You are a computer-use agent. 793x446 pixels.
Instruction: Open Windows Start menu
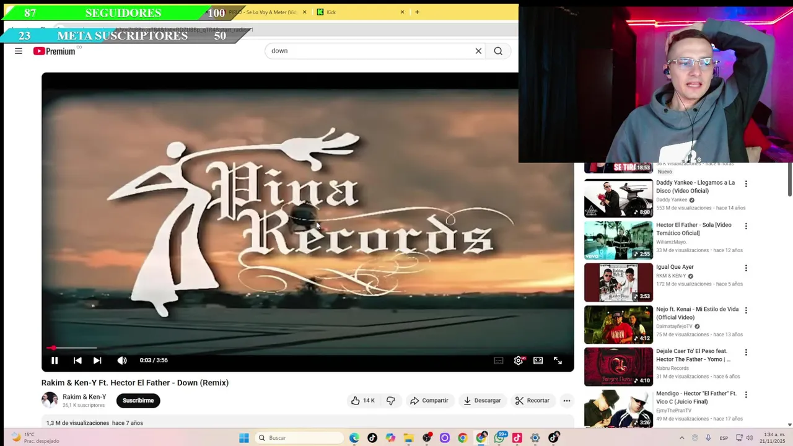pyautogui.click(x=244, y=438)
